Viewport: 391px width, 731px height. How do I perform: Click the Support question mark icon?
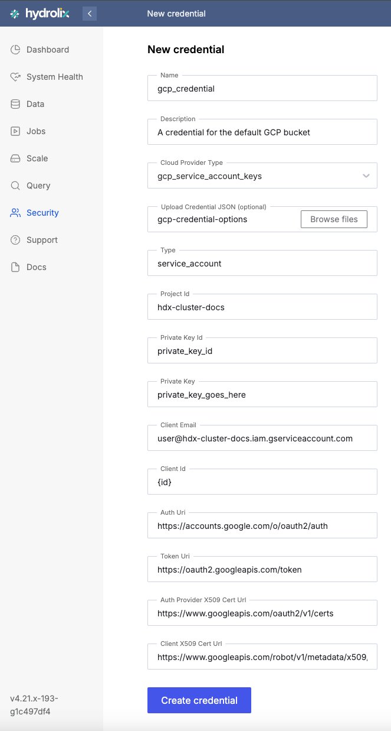click(x=17, y=240)
